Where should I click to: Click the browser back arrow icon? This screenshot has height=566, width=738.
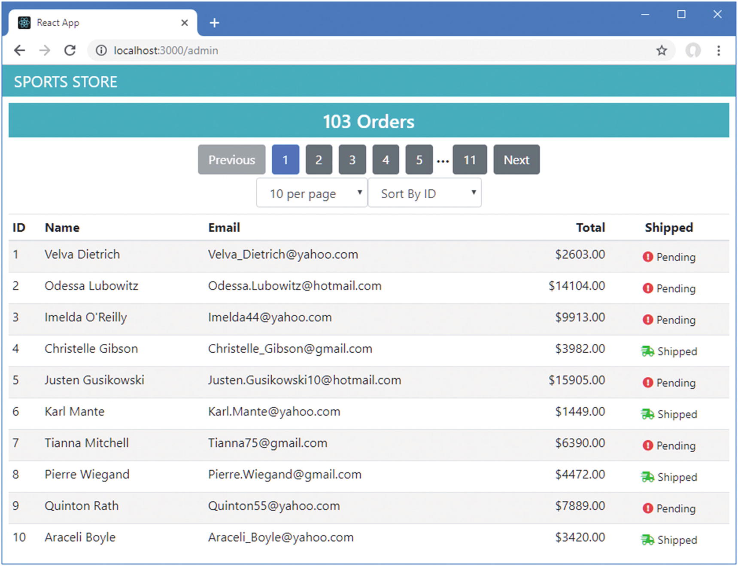pos(20,51)
